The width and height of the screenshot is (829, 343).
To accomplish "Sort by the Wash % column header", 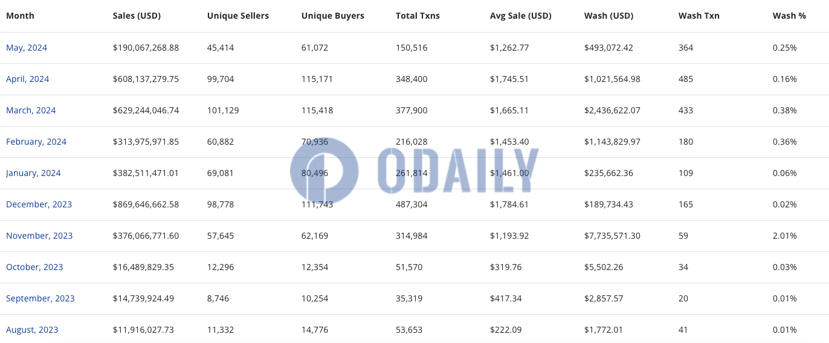I will (789, 16).
